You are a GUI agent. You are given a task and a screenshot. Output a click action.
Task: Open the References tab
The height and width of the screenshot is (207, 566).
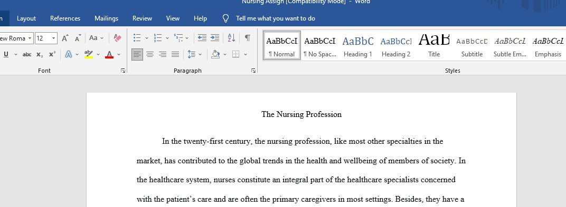tap(65, 18)
